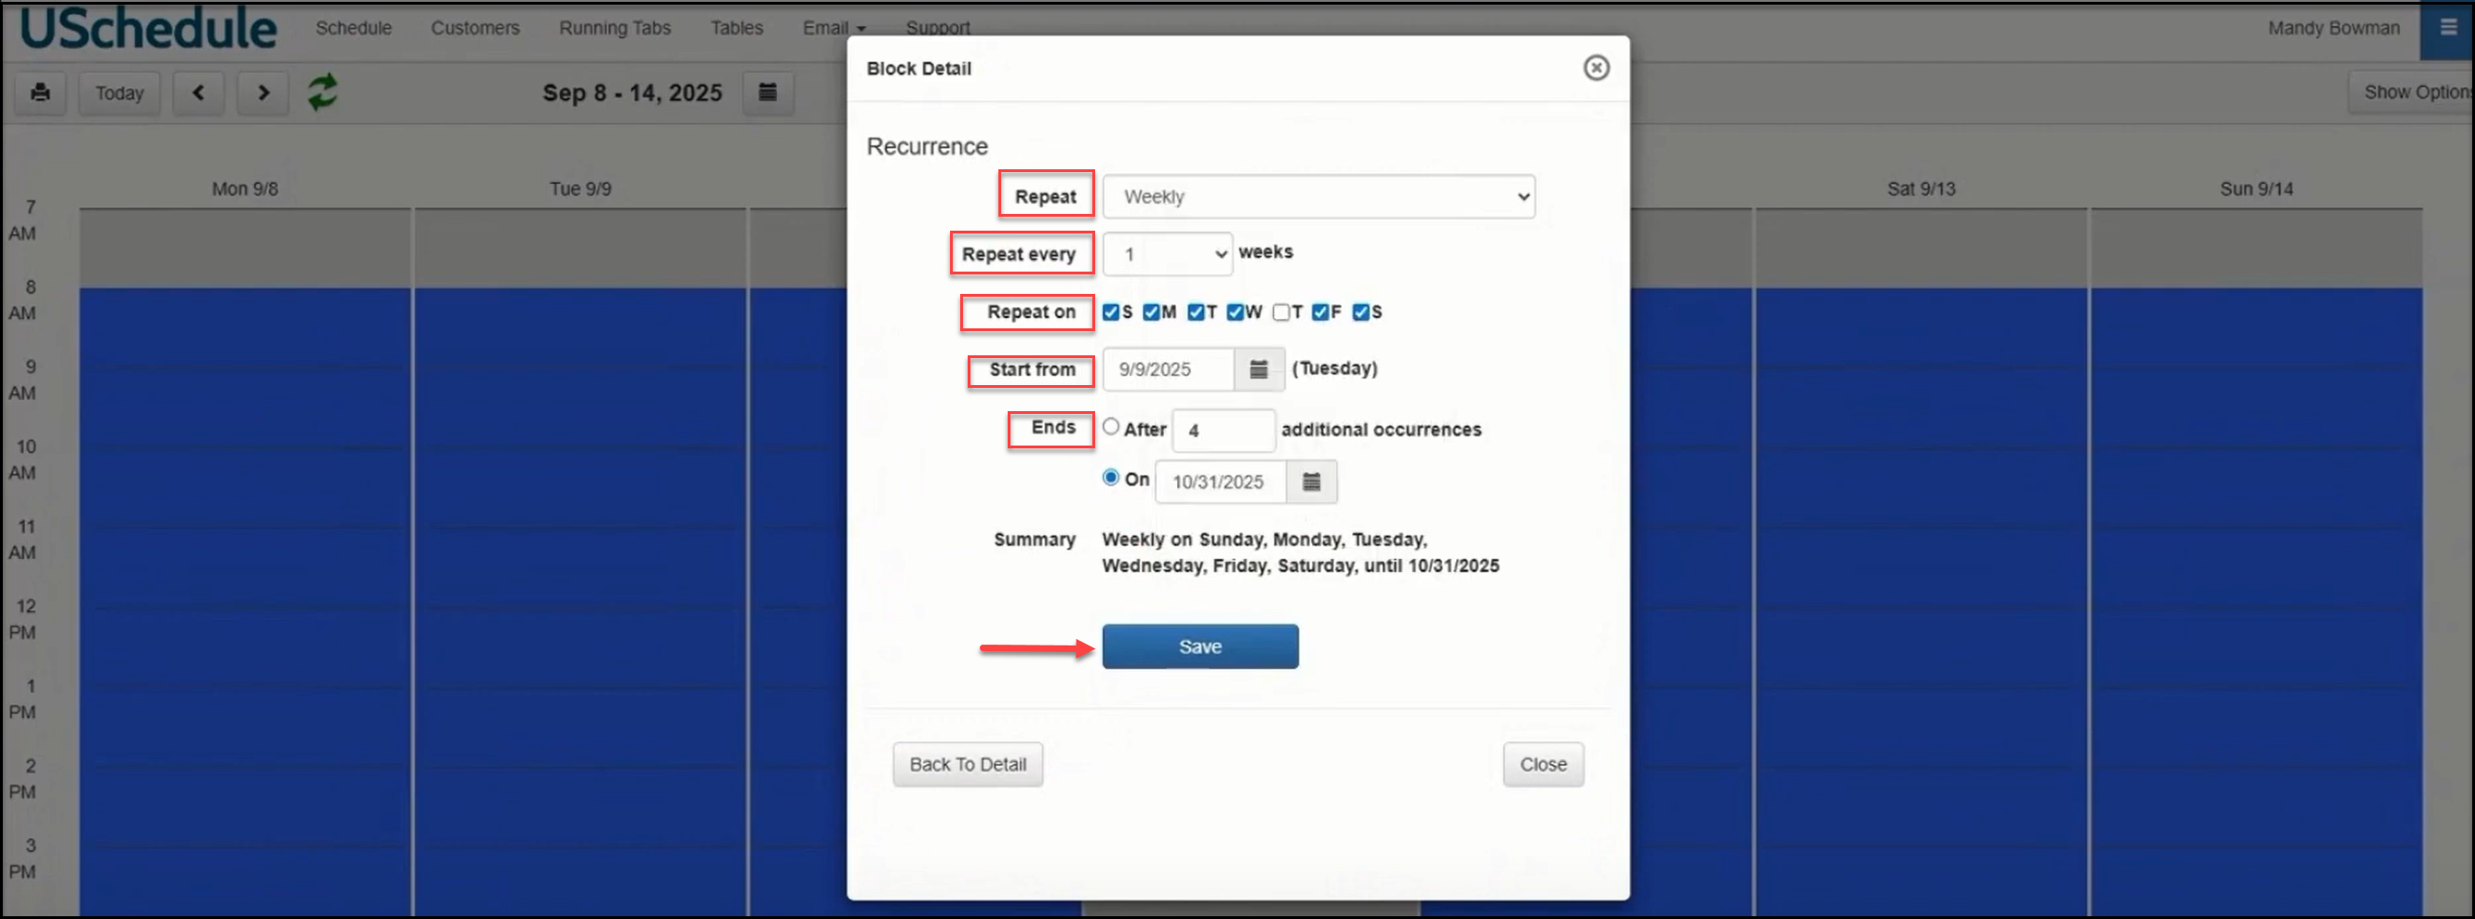Open the hamburger menu in the top right corner
This screenshot has width=2475, height=919.
point(2448,28)
